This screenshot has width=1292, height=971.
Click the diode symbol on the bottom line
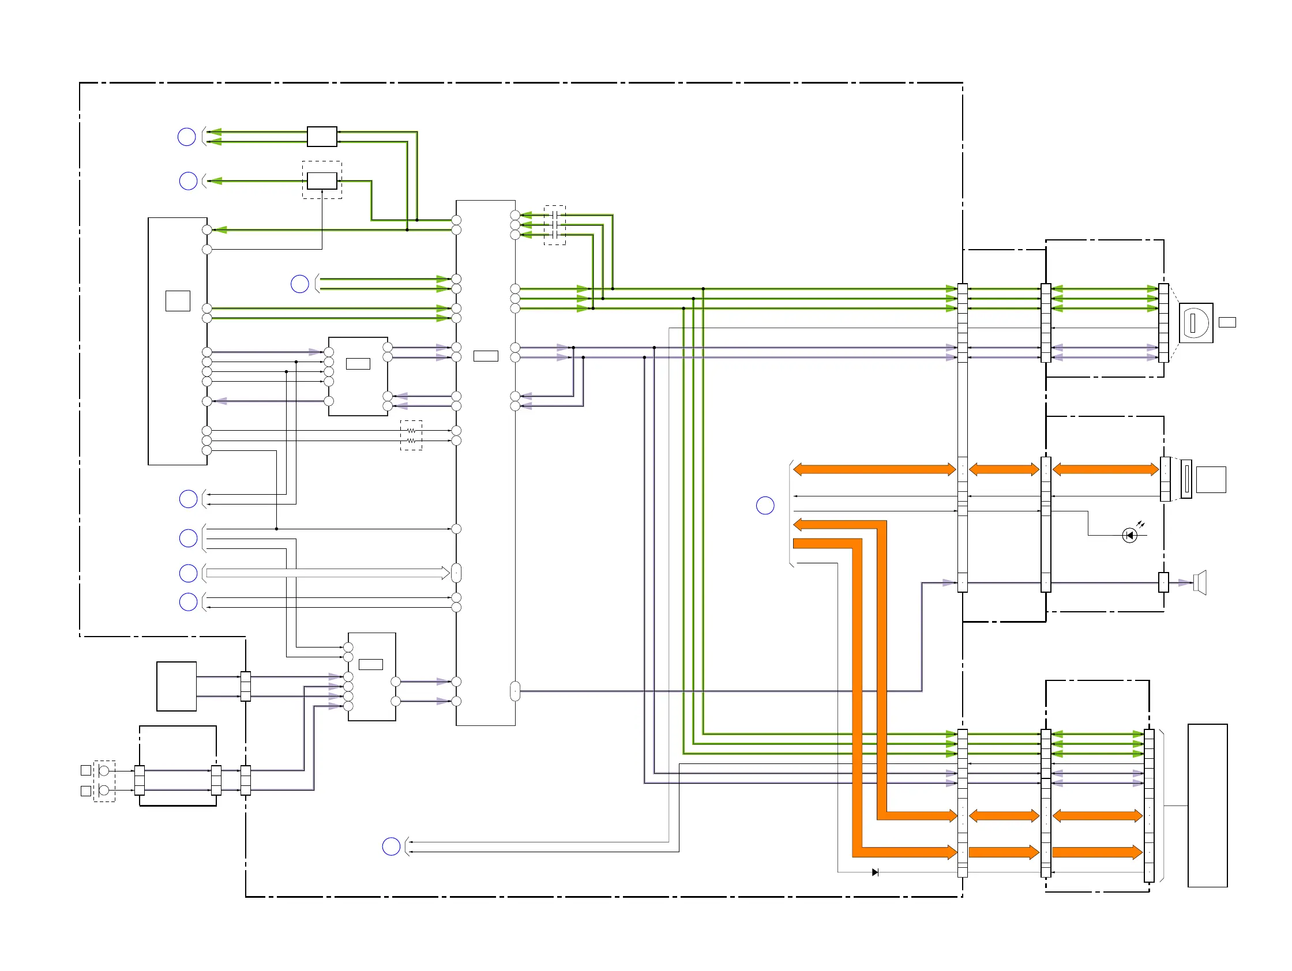pos(875,872)
